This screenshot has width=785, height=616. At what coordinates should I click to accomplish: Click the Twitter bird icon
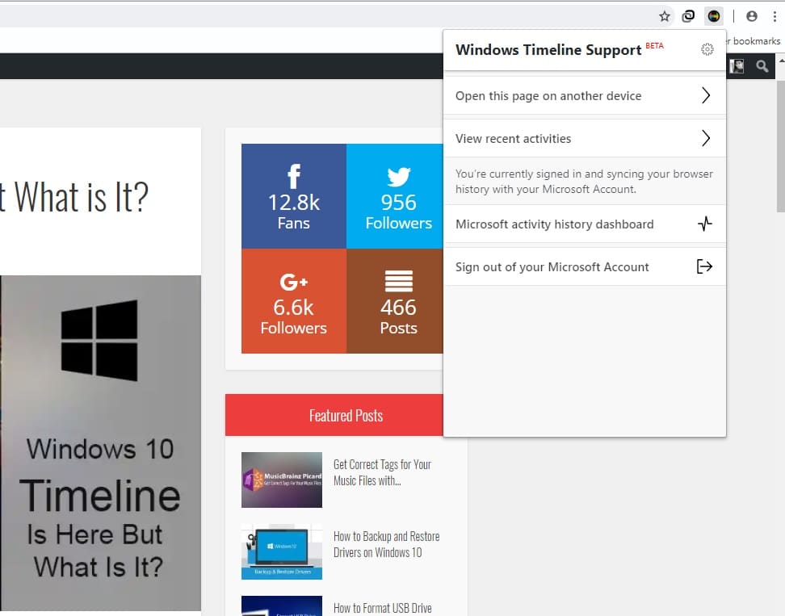pyautogui.click(x=398, y=177)
